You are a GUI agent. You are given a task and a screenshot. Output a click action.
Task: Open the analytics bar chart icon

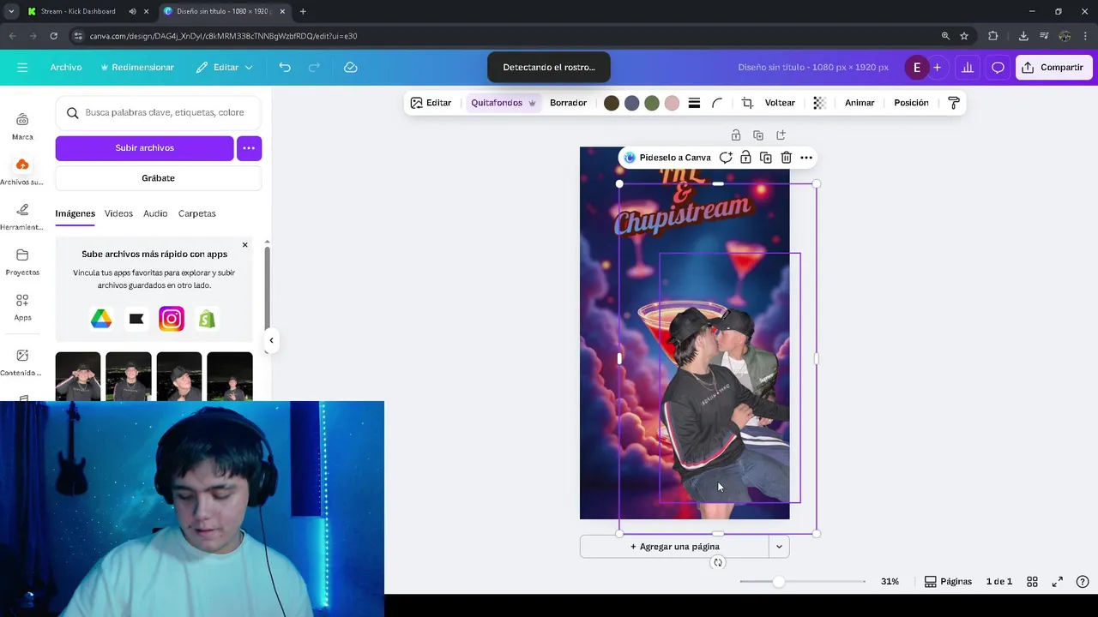(967, 67)
